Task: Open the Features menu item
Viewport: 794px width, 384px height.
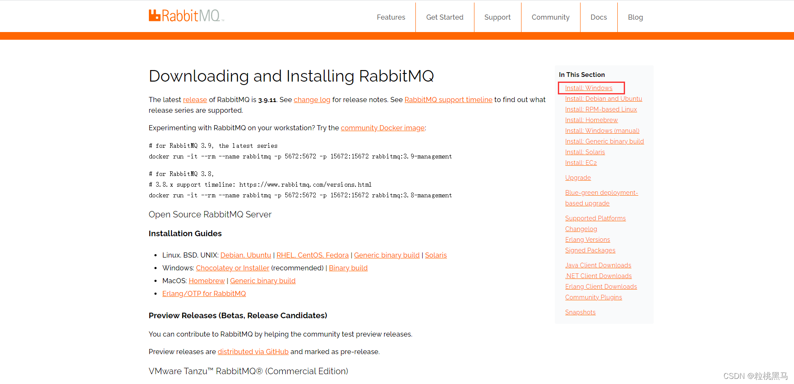Action: [x=391, y=17]
